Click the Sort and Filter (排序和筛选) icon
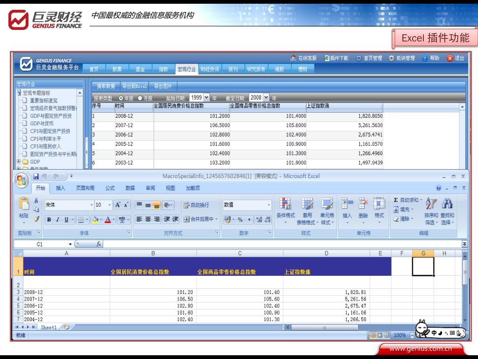 tap(430, 204)
